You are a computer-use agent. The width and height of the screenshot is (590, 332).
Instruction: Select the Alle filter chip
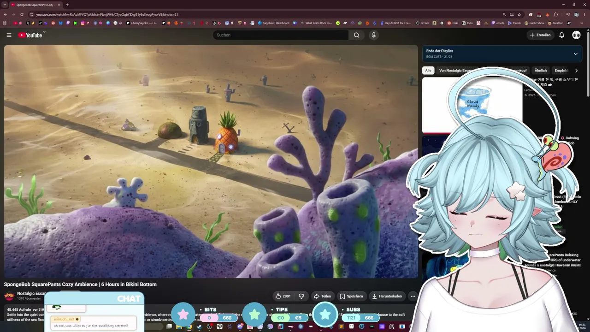[428, 71]
